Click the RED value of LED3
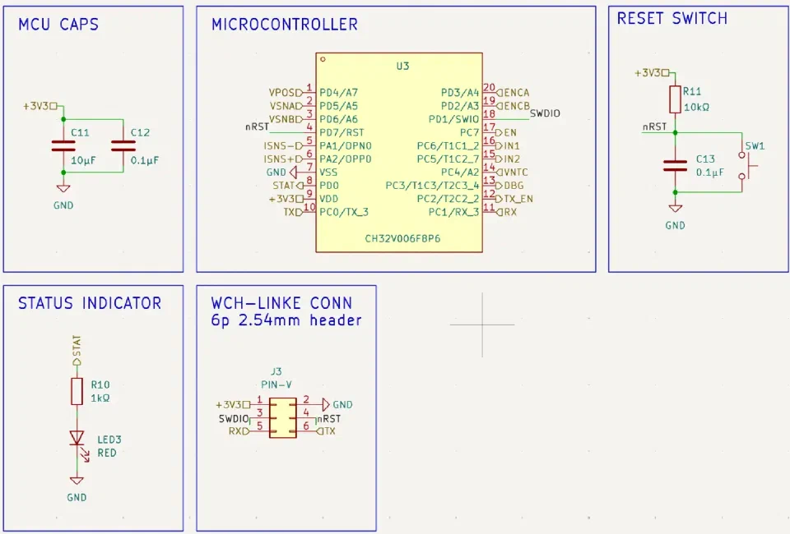Screen dimensions: 790x534 pos(107,453)
